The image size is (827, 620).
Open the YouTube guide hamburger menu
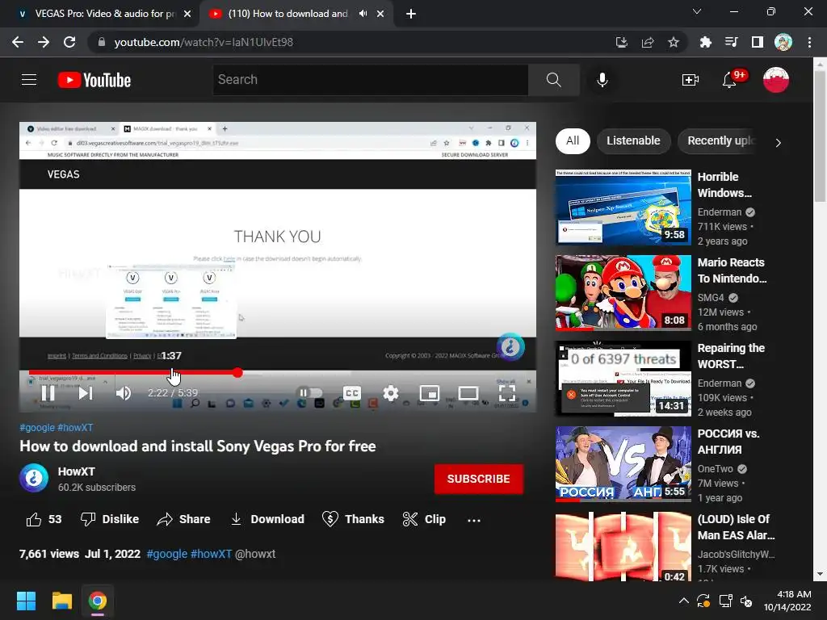29,80
